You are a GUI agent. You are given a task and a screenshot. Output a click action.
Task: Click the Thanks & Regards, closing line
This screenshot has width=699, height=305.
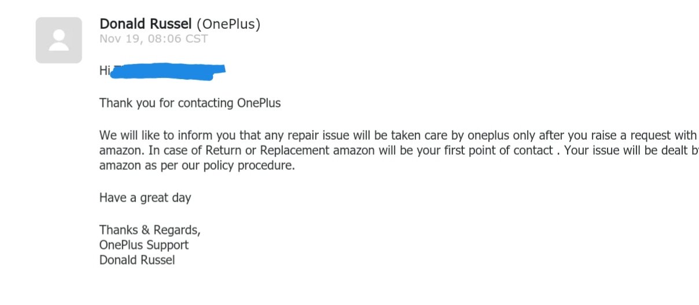150,230
